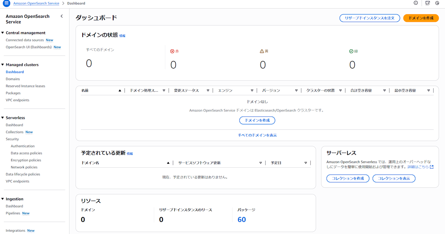The image size is (445, 234).
Task: Click the リソース section heading
Action: 91,201
